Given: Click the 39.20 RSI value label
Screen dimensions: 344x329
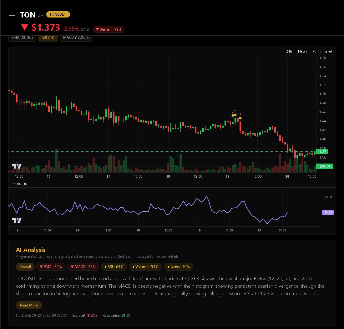Looking at the screenshot, I should tap(328, 213).
